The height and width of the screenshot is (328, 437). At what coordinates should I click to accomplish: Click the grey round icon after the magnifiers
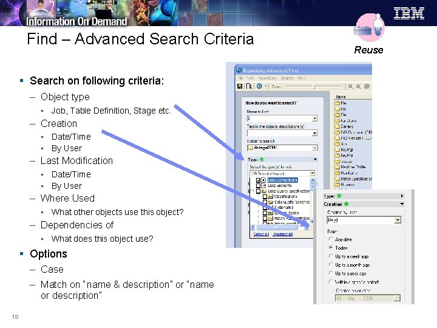(x=367, y=87)
